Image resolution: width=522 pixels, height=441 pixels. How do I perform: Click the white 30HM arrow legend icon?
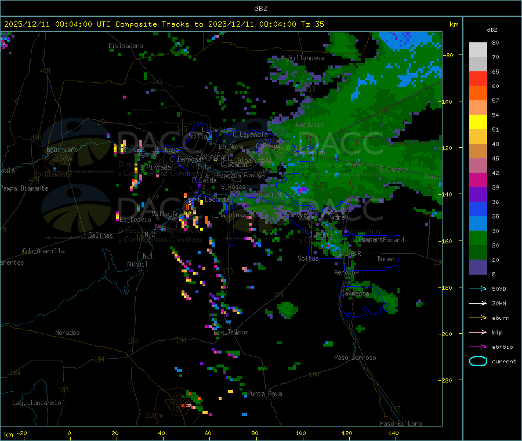coord(478,303)
